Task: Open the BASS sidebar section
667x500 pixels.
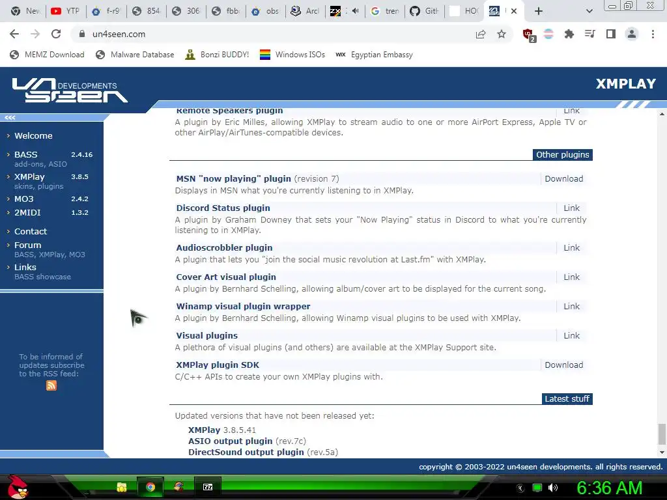Action: (x=26, y=154)
